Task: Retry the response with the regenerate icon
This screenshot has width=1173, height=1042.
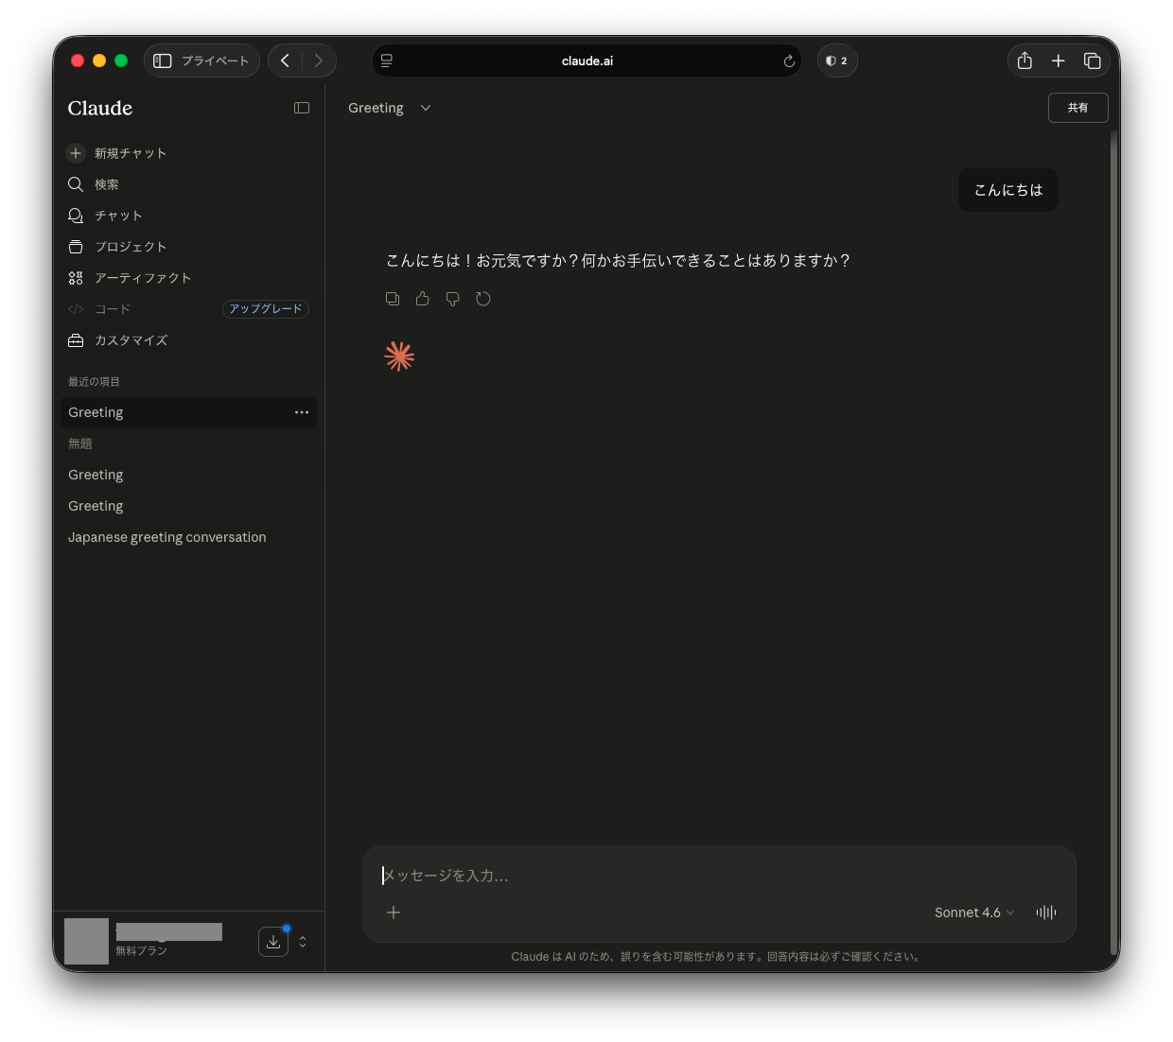Action: click(x=483, y=299)
